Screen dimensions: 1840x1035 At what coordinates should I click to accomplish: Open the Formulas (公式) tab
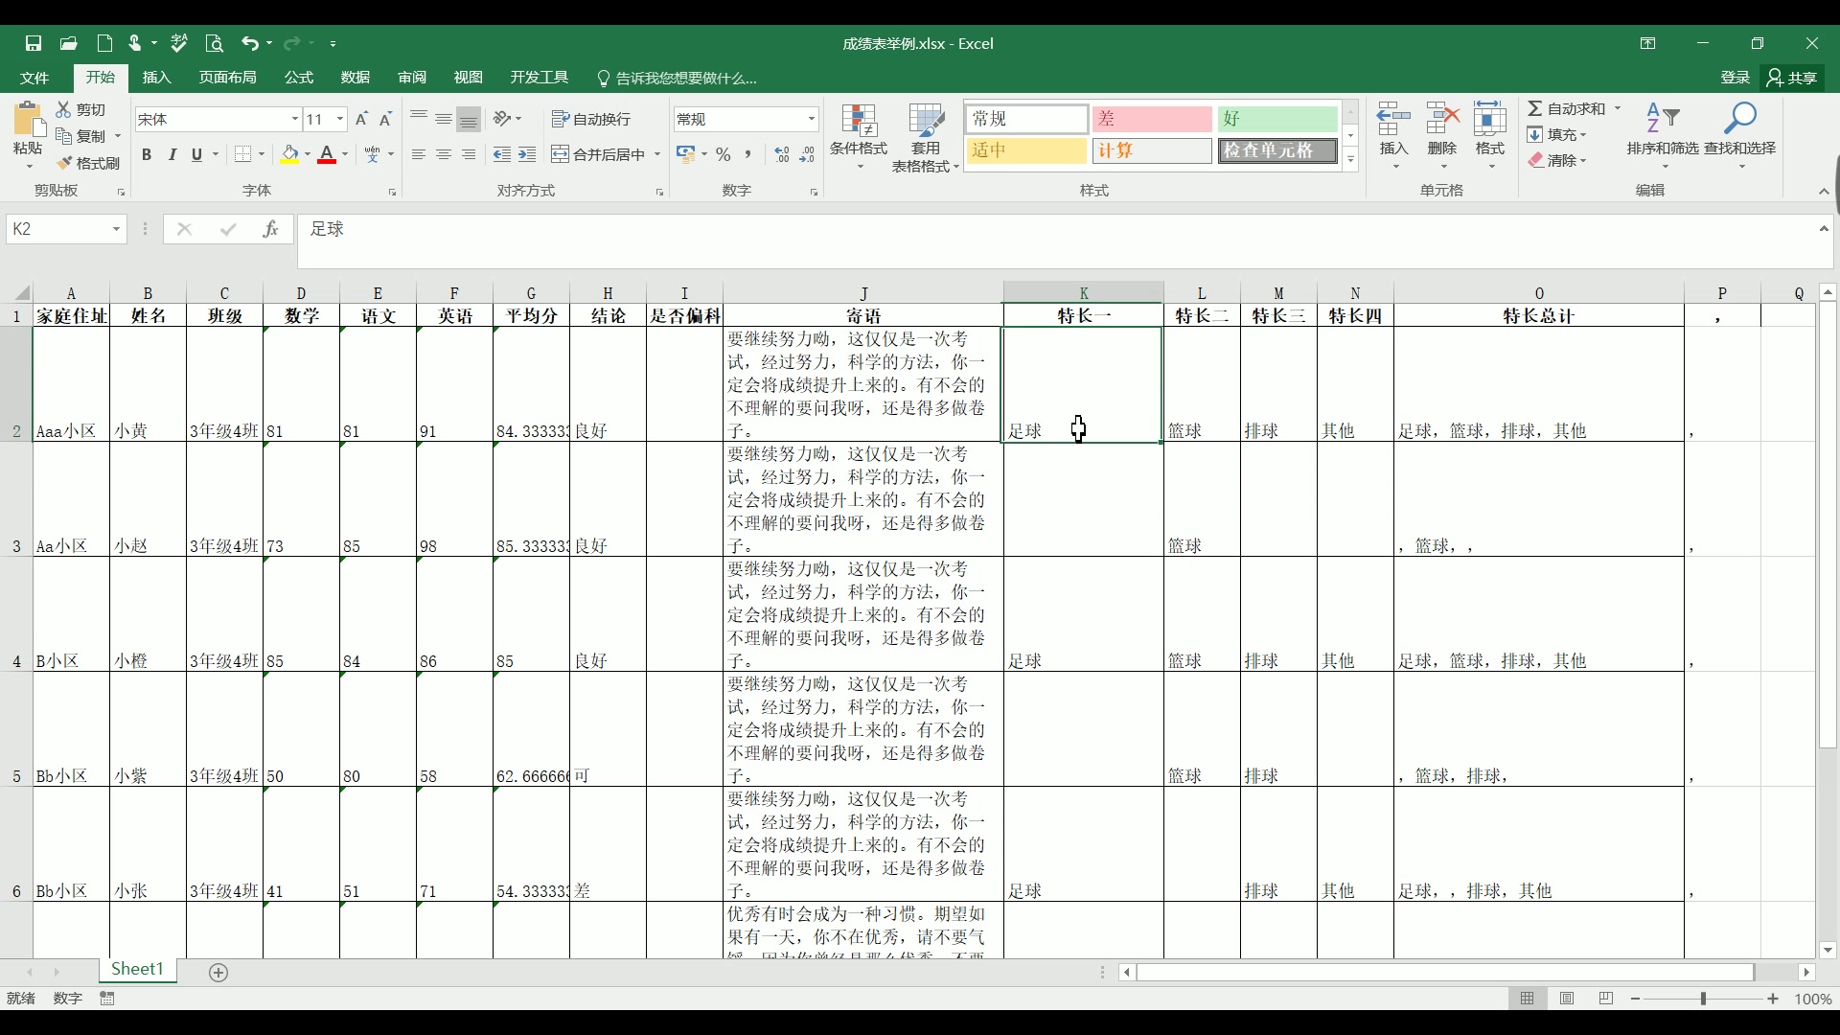coord(299,78)
